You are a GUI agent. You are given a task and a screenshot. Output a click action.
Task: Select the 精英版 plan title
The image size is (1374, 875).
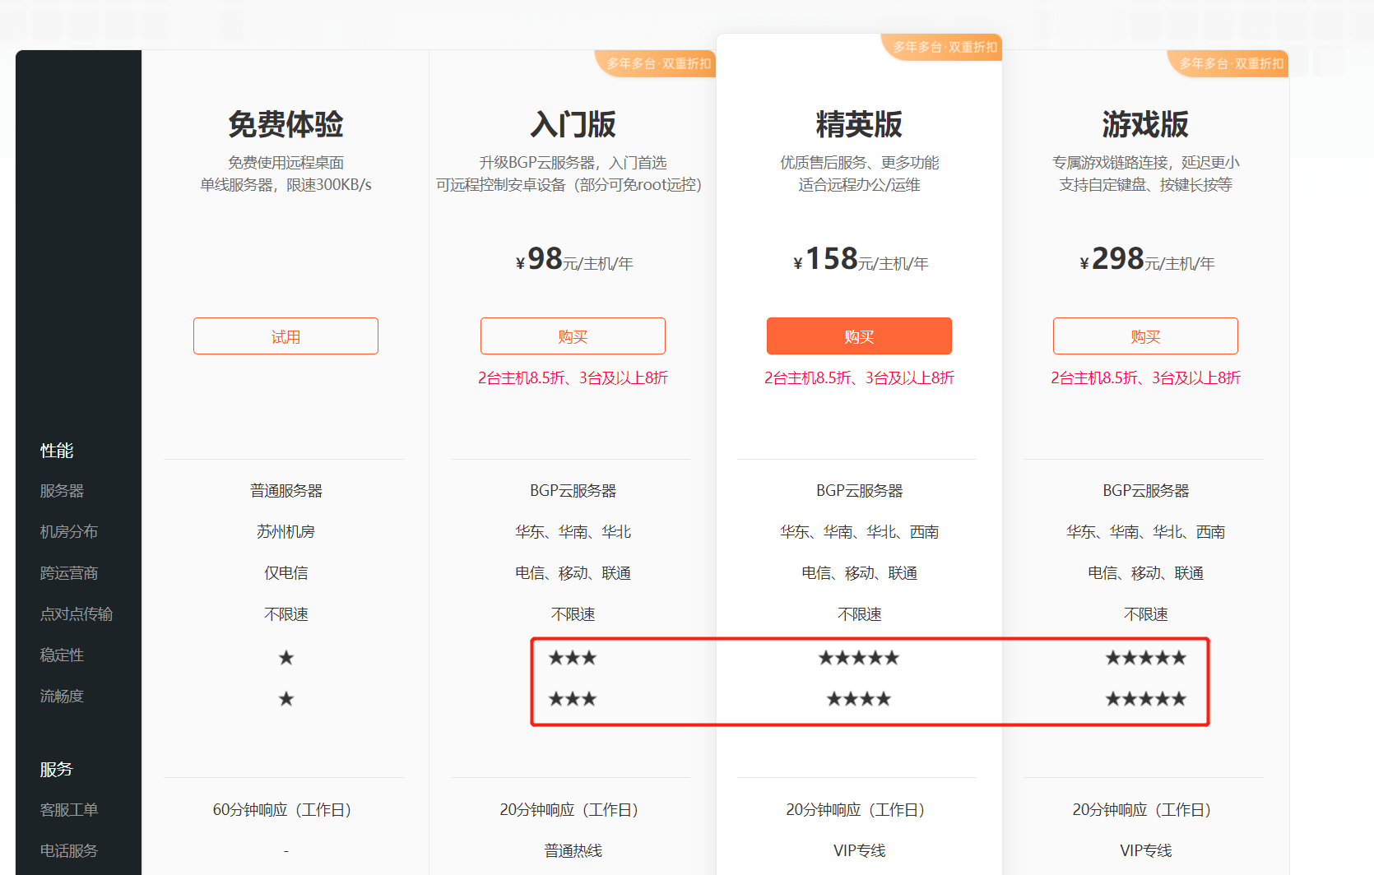[x=859, y=124]
